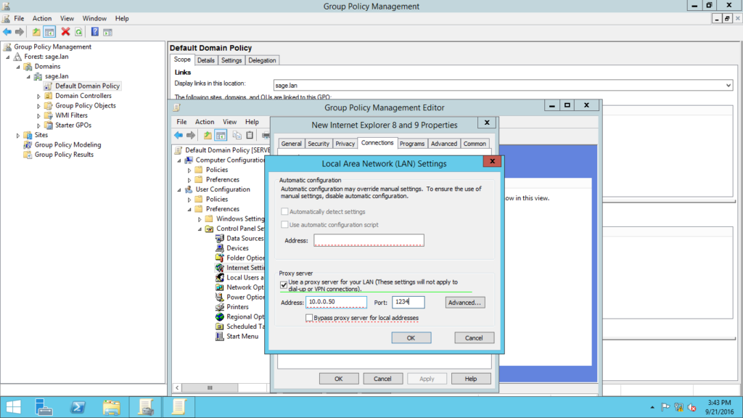Screen dimensions: 743x418
Task: Click the Refresh icon in the main toolbar
Action: pos(78,32)
